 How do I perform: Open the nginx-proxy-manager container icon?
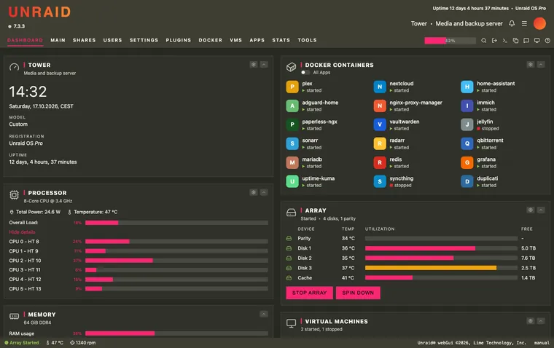point(380,106)
